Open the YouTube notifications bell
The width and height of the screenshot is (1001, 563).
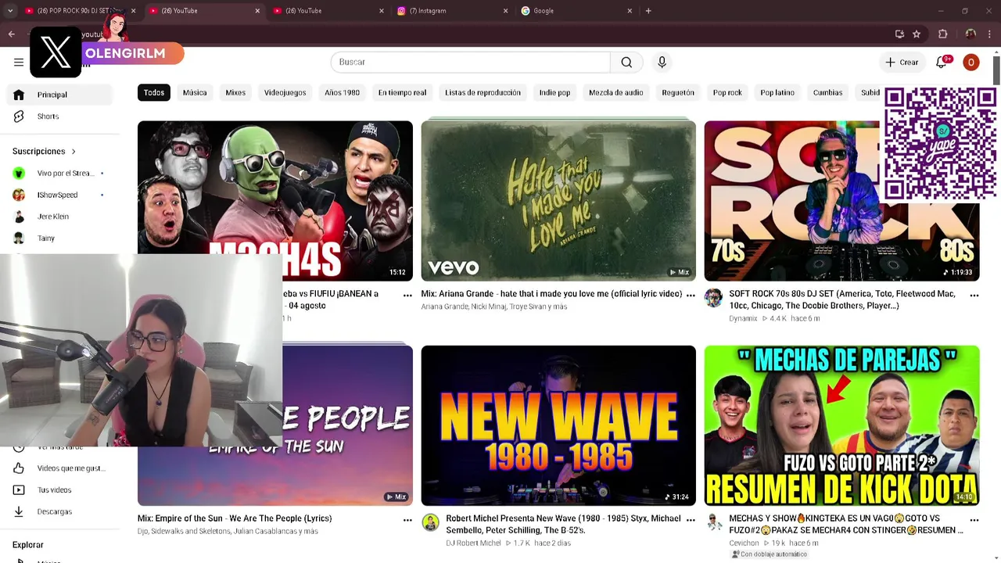(942, 62)
